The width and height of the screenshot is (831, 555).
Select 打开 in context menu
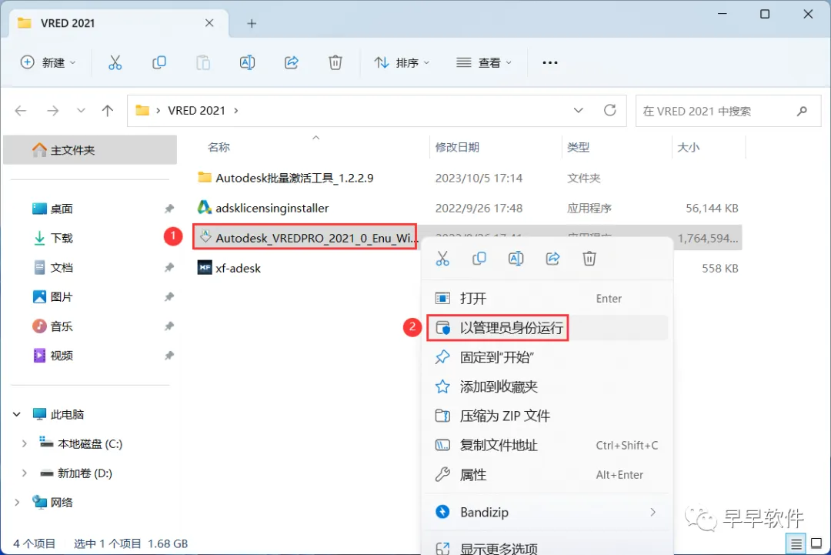point(548,299)
